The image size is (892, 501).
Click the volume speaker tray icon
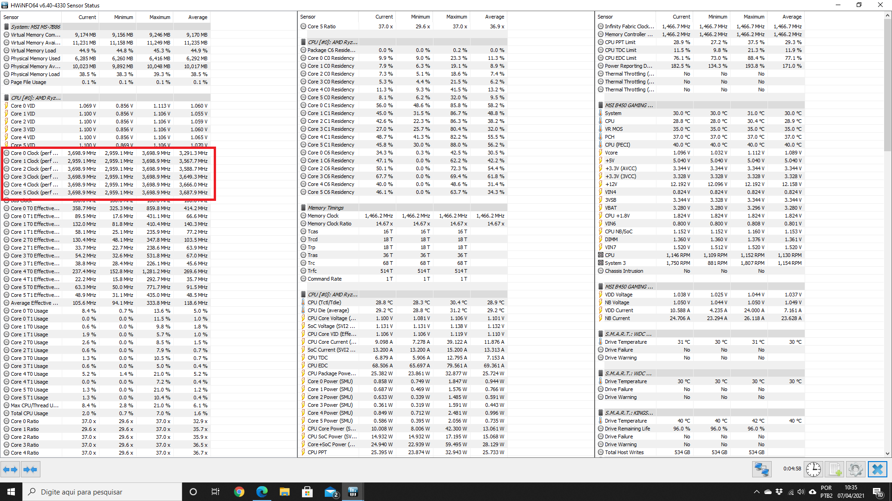[801, 492]
